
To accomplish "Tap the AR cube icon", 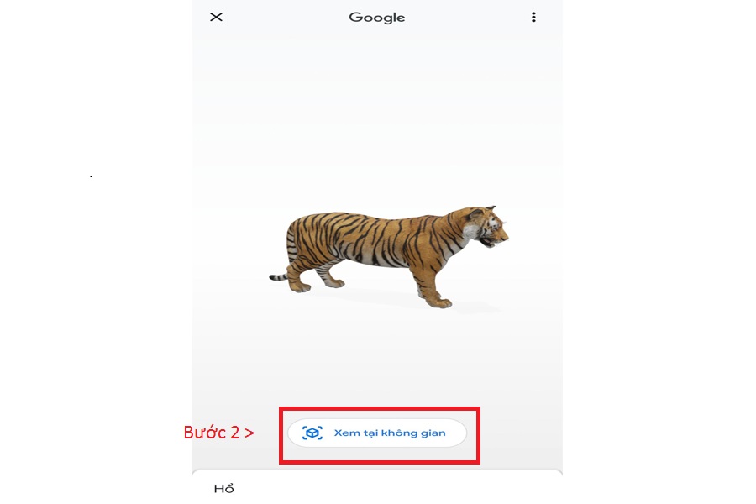I will pos(312,433).
